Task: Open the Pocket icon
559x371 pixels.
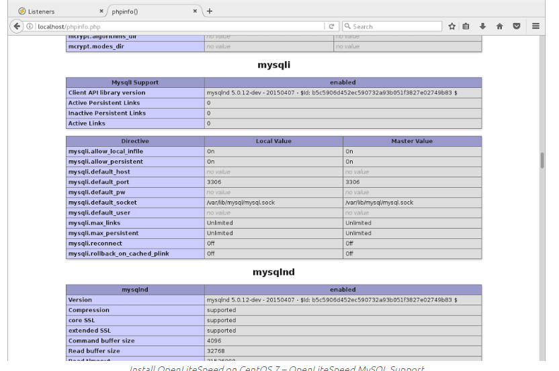Action: 516,26
